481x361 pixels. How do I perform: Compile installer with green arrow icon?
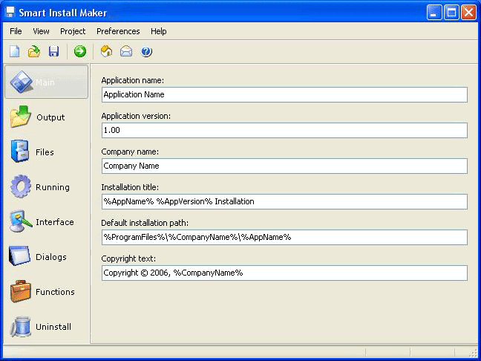[x=80, y=51]
